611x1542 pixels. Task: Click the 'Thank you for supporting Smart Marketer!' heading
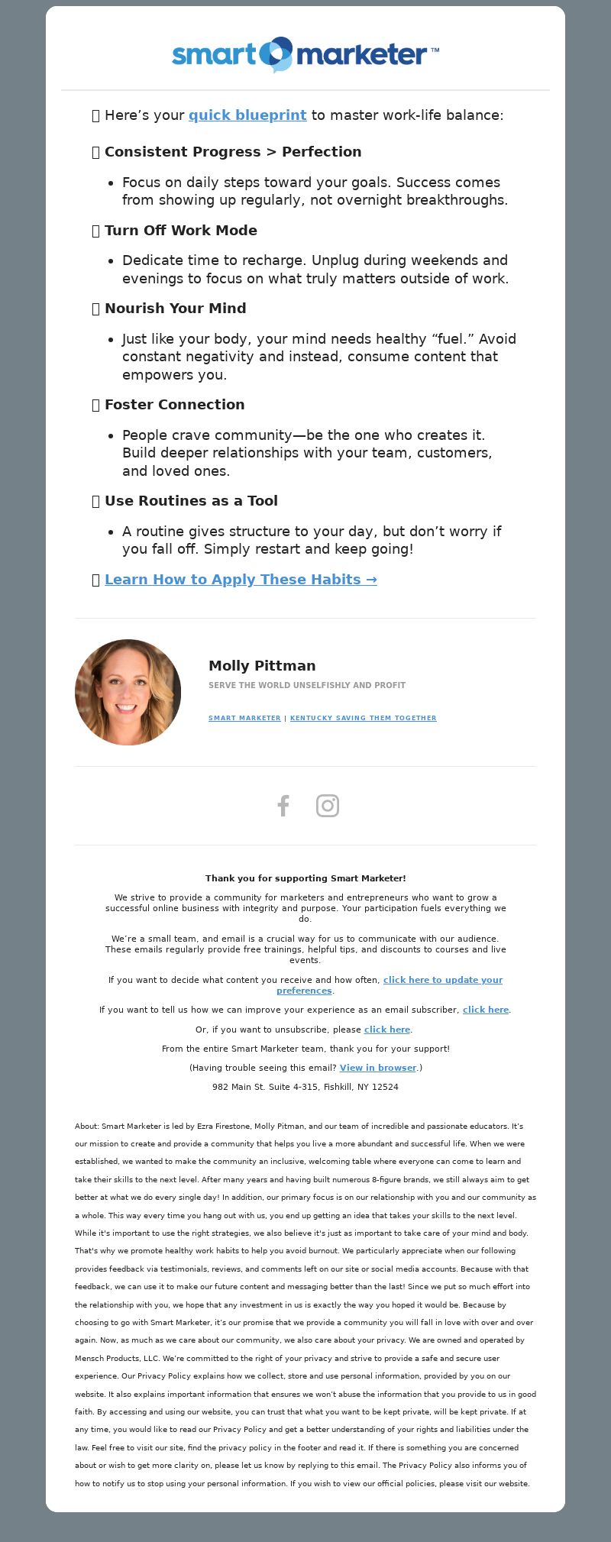(305, 878)
